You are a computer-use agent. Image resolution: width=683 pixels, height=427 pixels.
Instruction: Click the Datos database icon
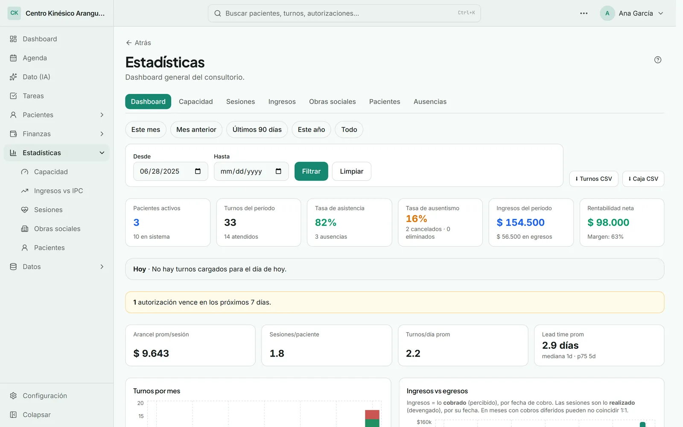tap(13, 266)
